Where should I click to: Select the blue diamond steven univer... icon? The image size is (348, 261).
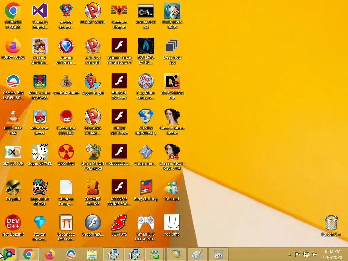coord(40,222)
